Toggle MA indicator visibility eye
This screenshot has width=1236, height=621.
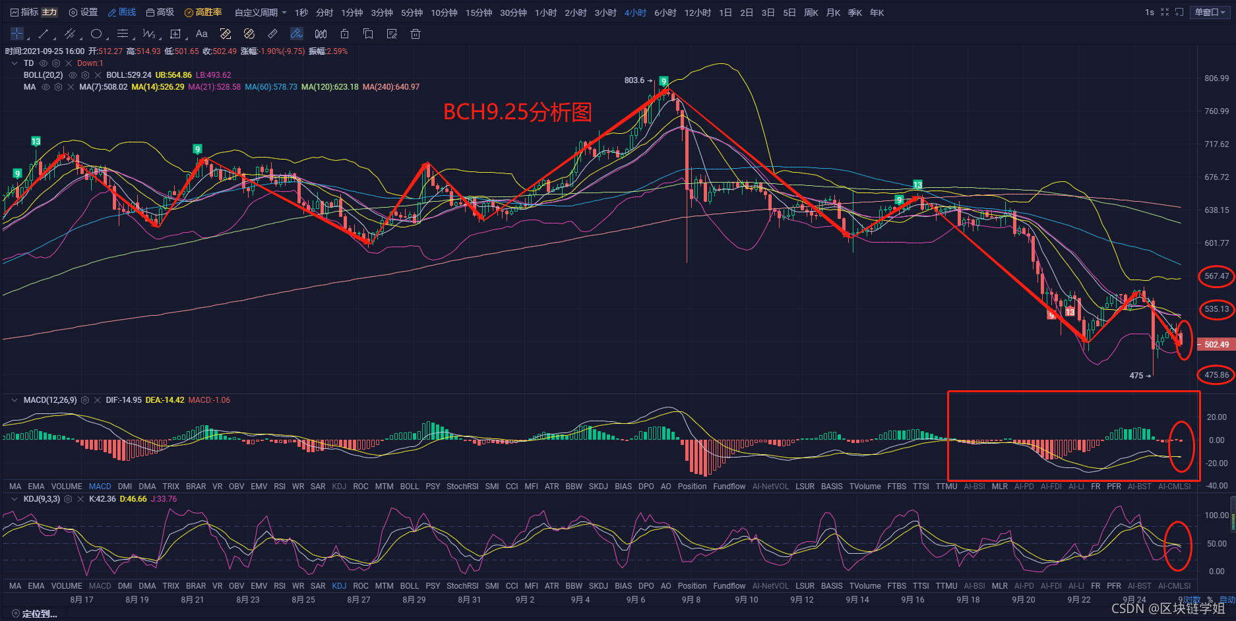pyautogui.click(x=46, y=87)
